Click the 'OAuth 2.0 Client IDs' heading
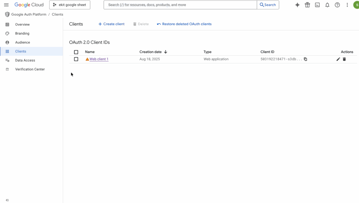 (89, 42)
